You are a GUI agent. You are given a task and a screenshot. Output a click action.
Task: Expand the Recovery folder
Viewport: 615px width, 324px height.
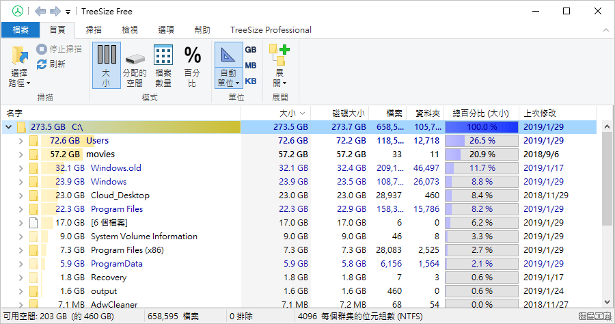[x=20, y=278]
